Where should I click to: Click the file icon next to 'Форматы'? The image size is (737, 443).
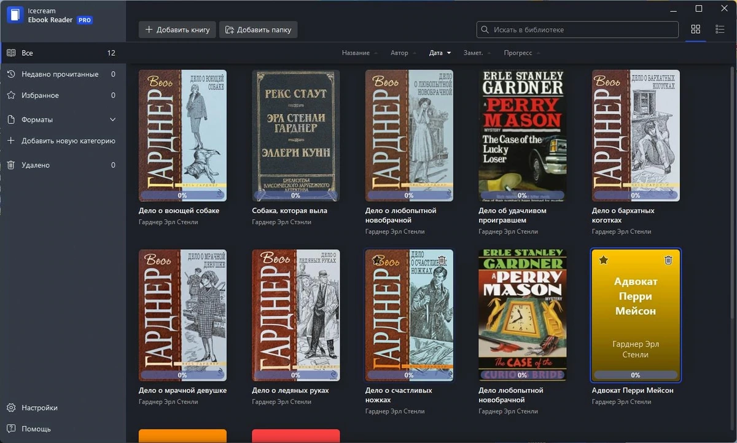click(11, 120)
